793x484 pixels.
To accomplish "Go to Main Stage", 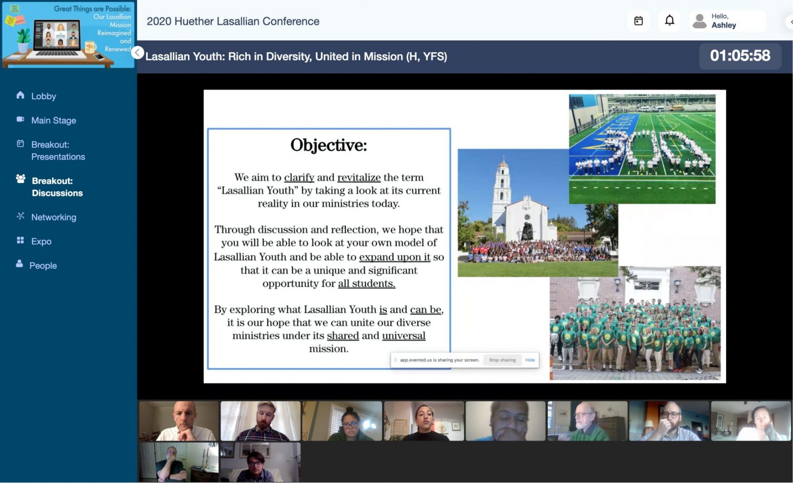I will [x=53, y=121].
